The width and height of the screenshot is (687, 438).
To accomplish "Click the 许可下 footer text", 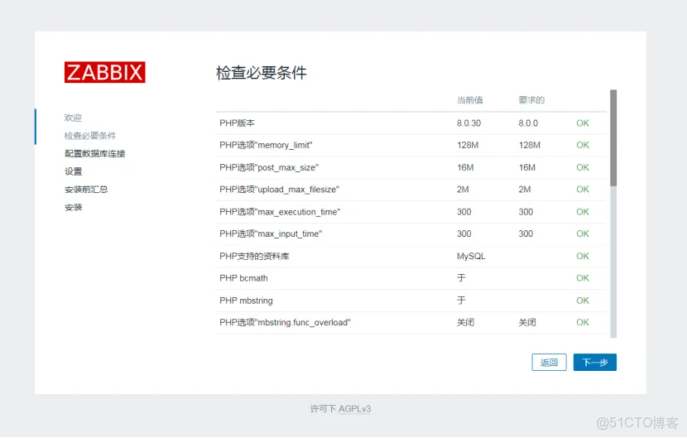I will point(324,409).
